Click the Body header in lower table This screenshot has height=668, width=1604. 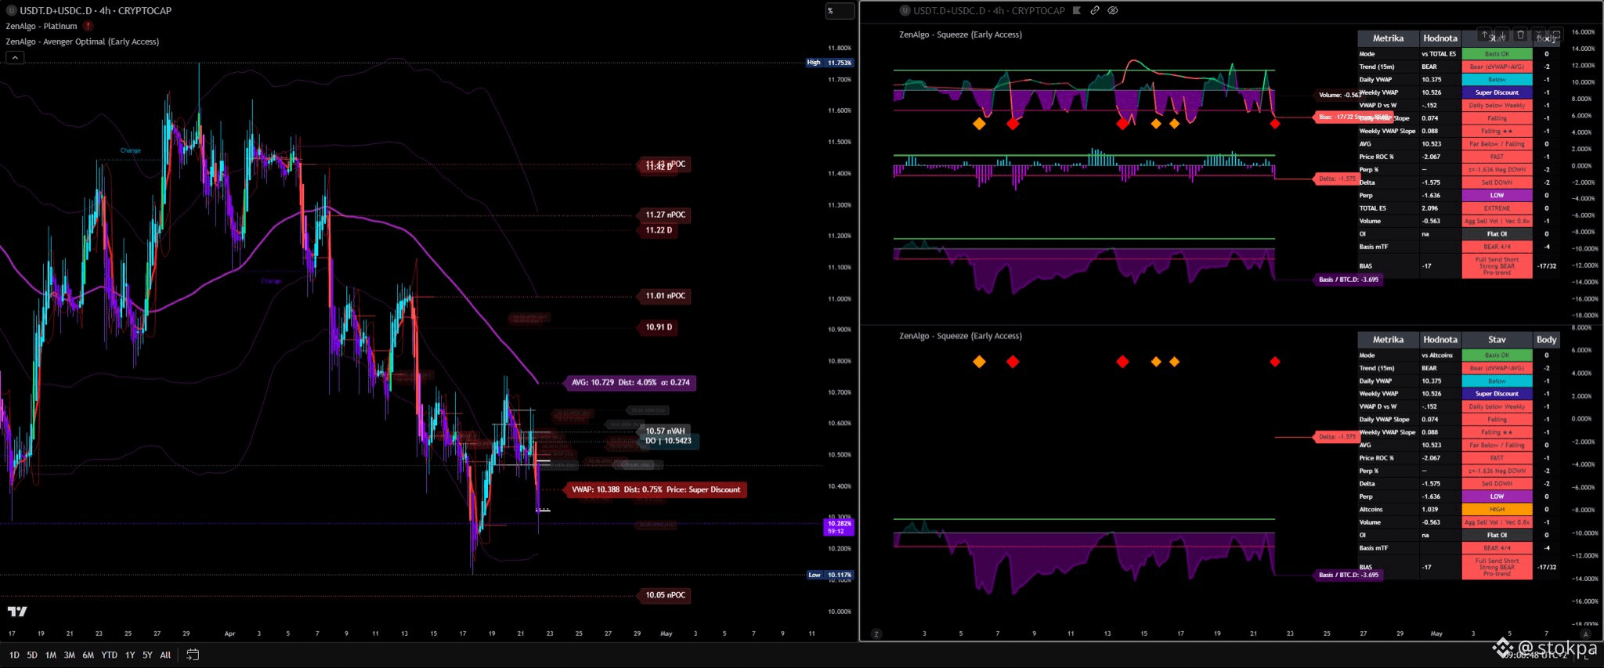point(1547,340)
